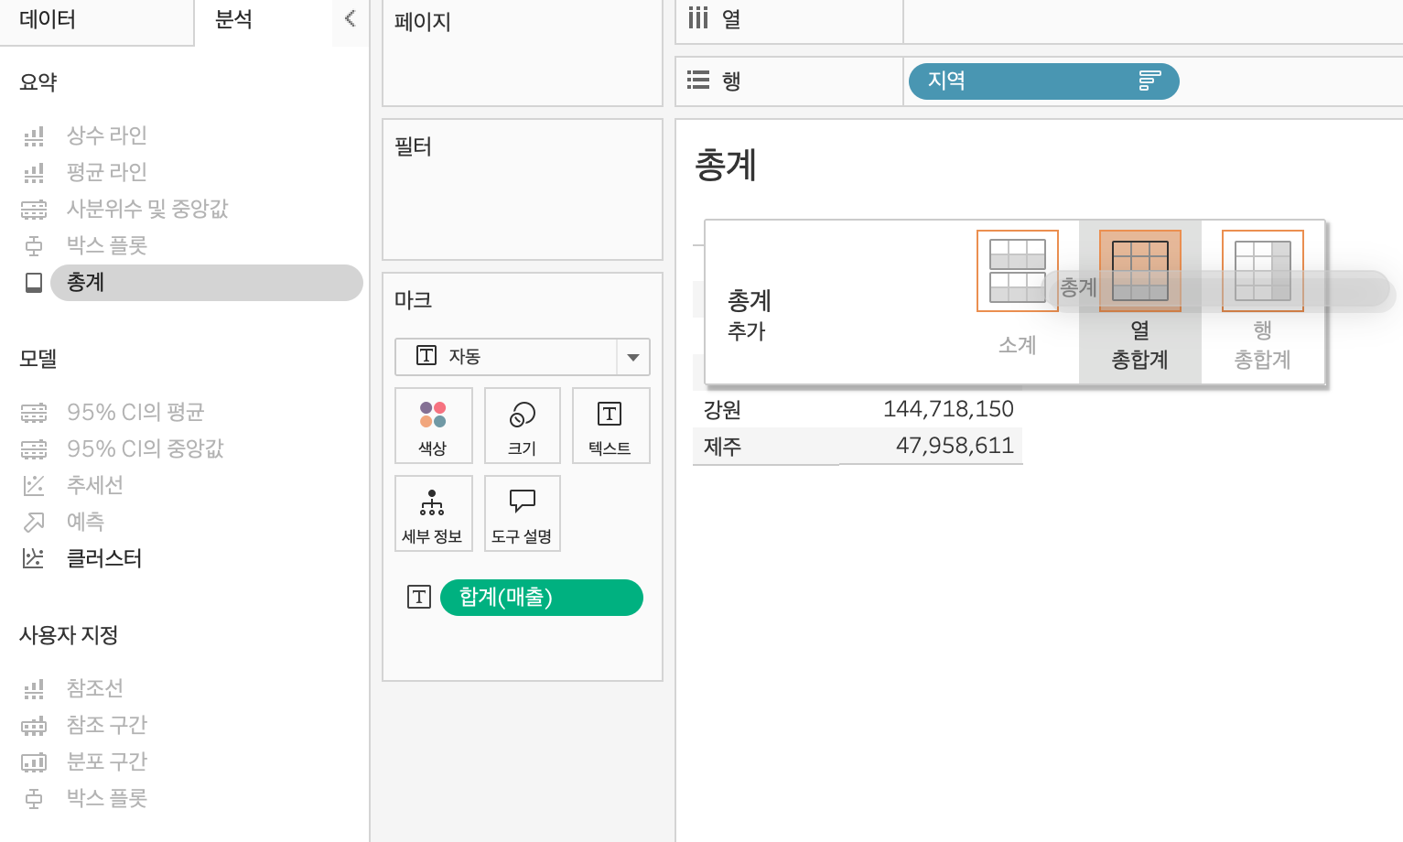Click the 제주 row header

[722, 447]
